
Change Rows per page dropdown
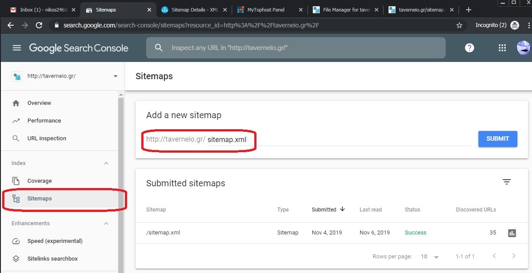tap(430, 257)
